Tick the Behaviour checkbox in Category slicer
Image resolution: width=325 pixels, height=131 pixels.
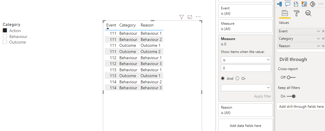5,36
